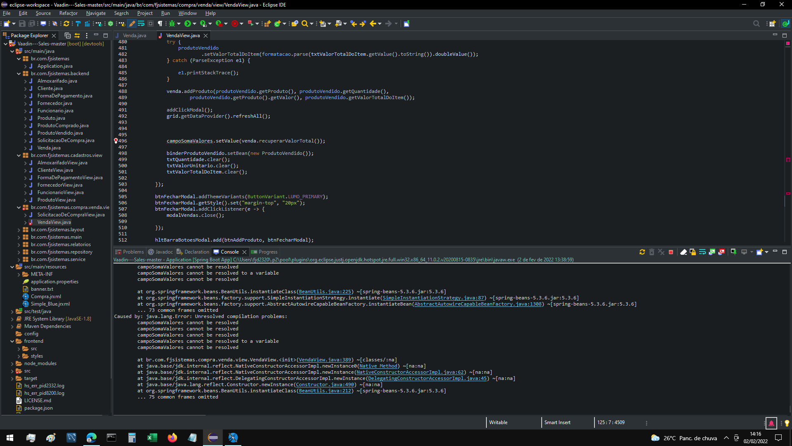The width and height of the screenshot is (792, 446).
Task: Select application.properties file
Action: point(54,282)
